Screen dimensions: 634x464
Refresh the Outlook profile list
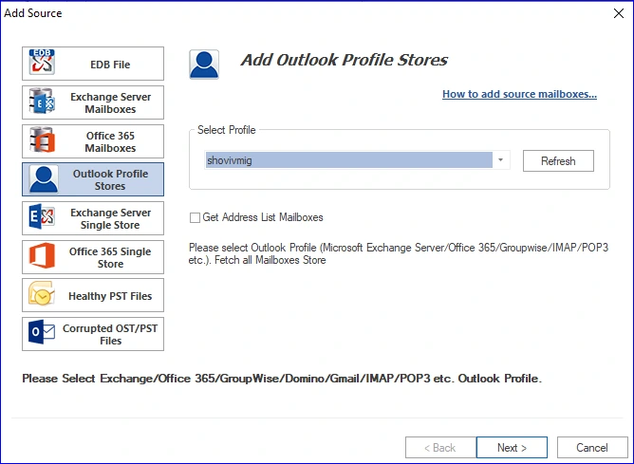pyautogui.click(x=558, y=161)
